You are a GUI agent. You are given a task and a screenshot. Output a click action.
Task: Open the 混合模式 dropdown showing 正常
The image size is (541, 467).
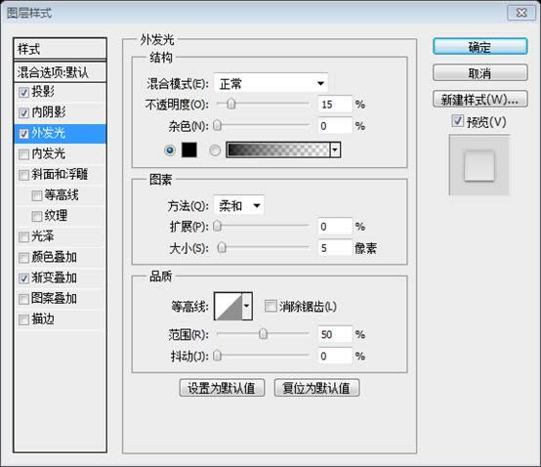tap(270, 83)
